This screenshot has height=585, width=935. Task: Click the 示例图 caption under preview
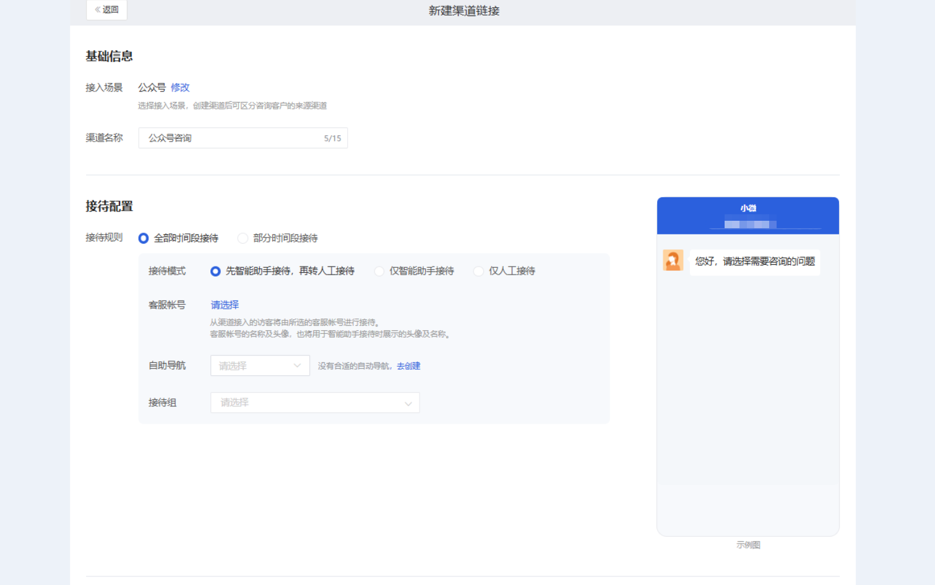[x=748, y=545]
